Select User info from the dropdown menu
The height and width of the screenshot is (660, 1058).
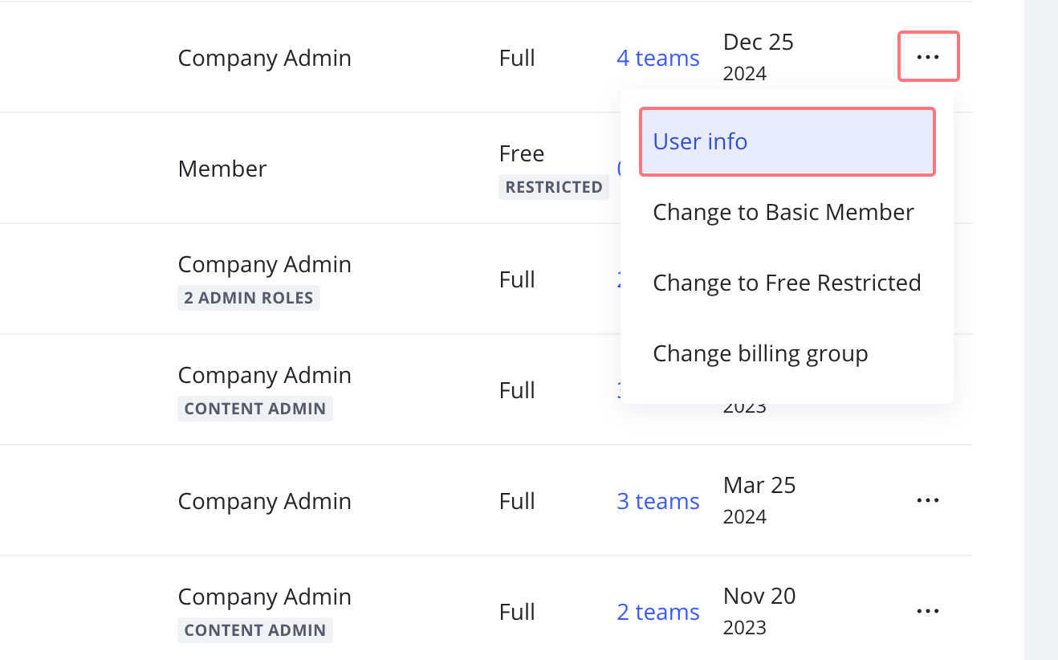pyautogui.click(x=787, y=142)
